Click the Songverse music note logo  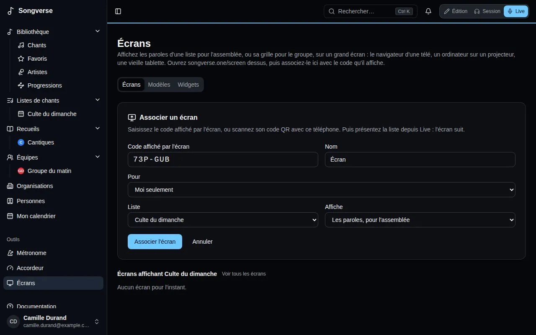tap(11, 11)
